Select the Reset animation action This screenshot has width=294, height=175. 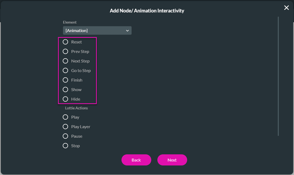(65, 42)
